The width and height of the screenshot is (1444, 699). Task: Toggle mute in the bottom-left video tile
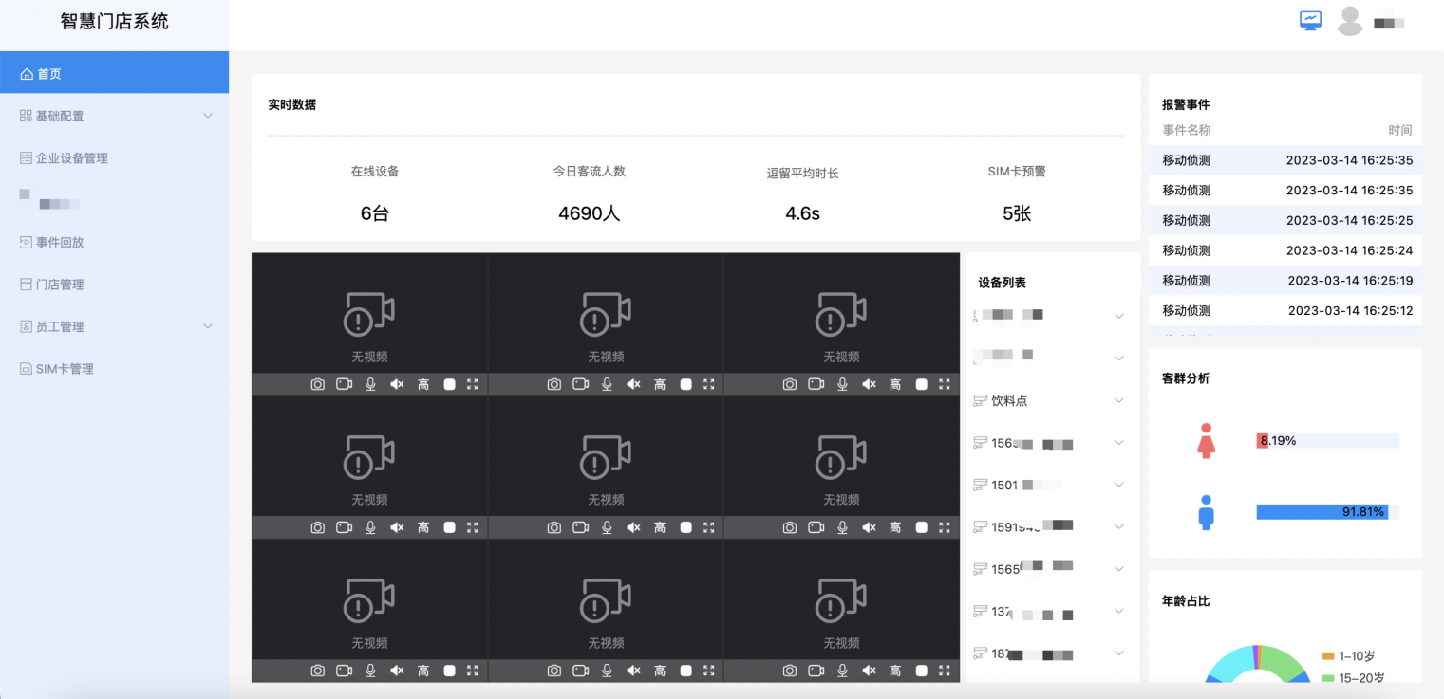click(397, 671)
